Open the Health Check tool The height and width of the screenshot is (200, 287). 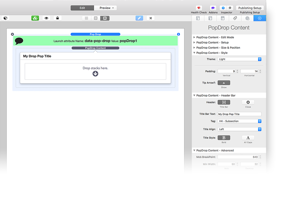click(x=199, y=8)
